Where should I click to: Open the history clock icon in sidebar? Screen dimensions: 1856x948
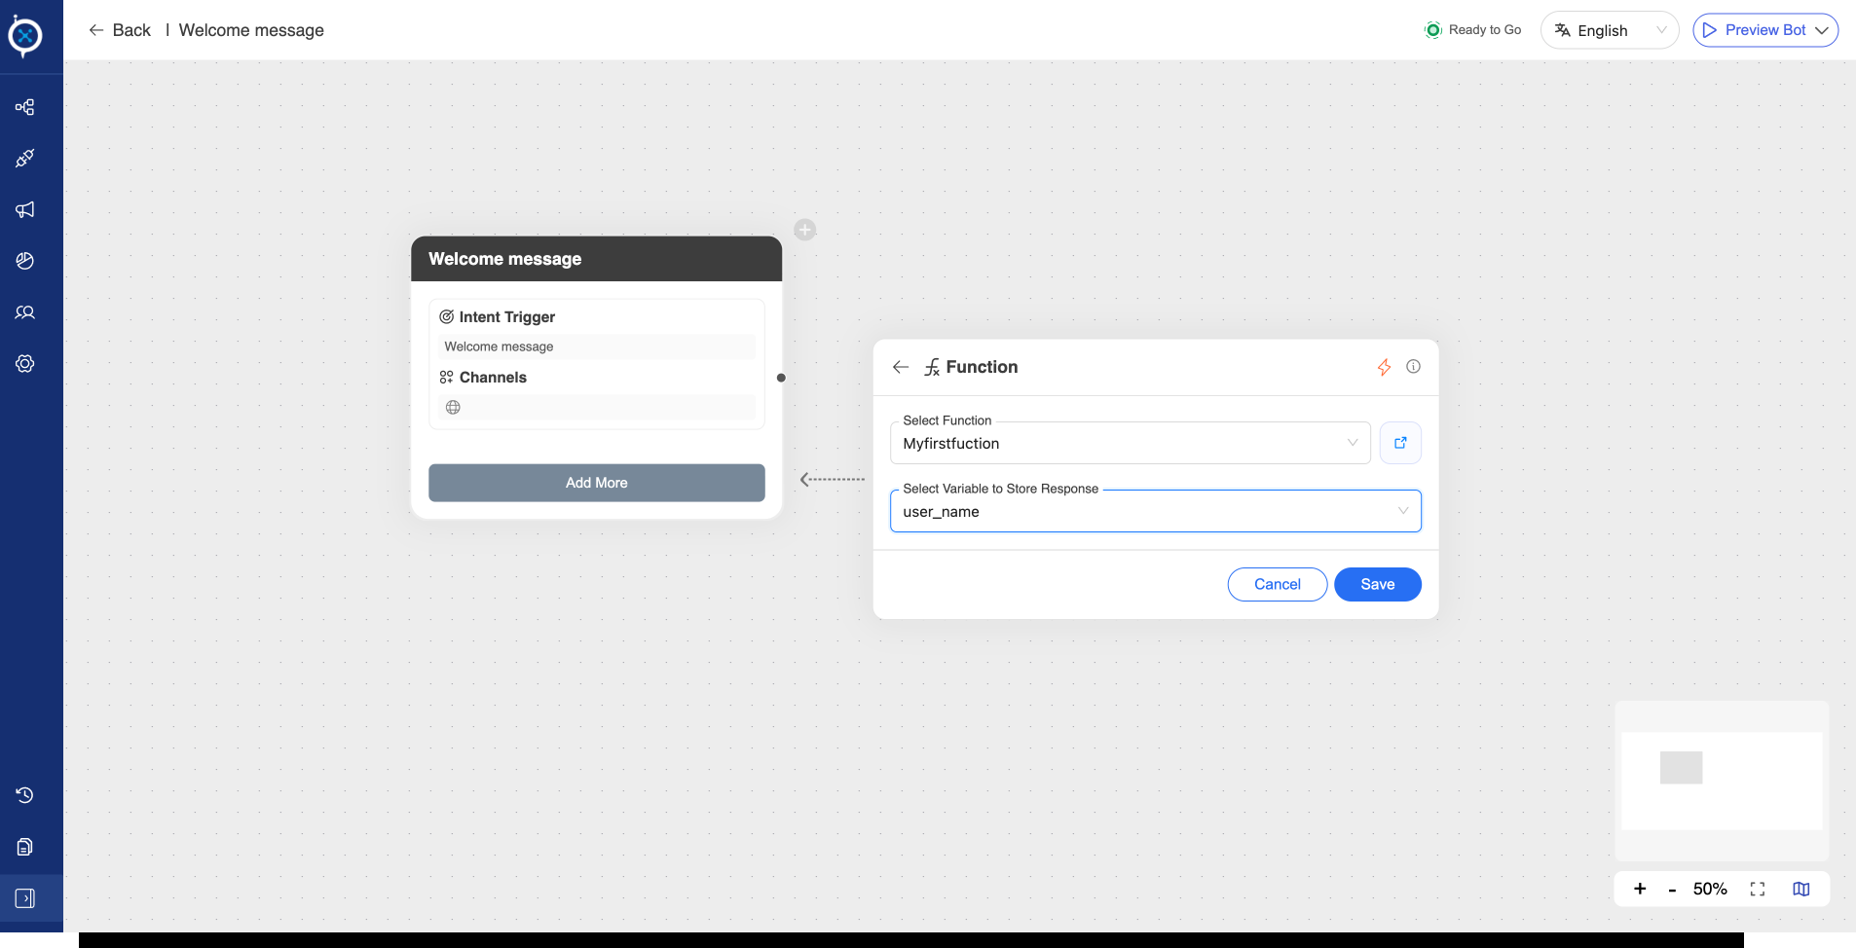coord(25,795)
